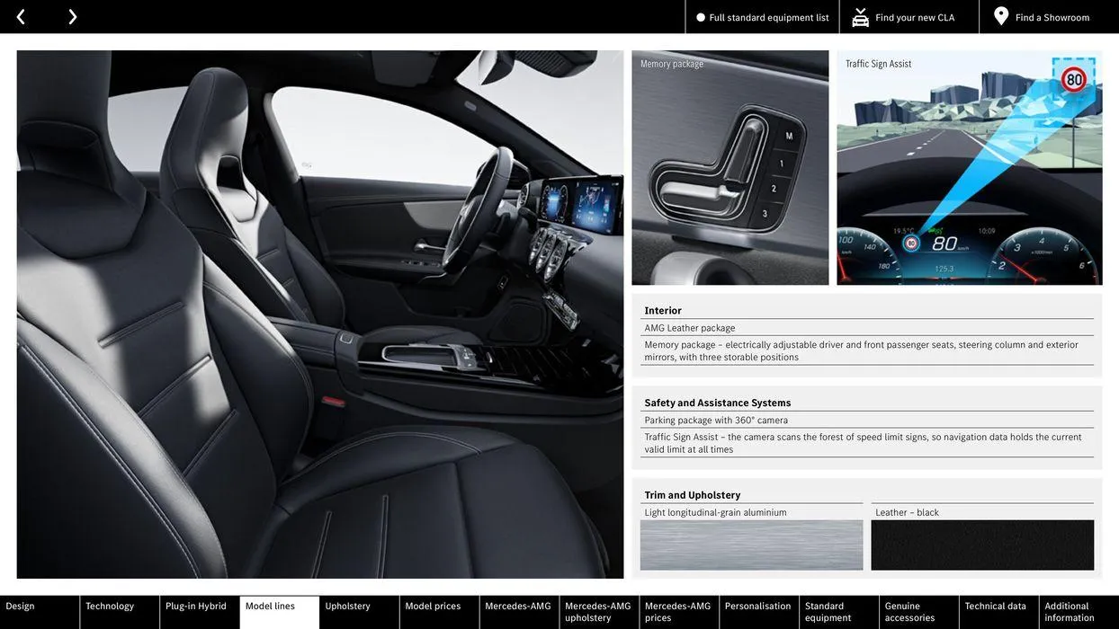Screen dimensions: 1119x629
Task: Go to the Technology tab
Action: (120, 612)
